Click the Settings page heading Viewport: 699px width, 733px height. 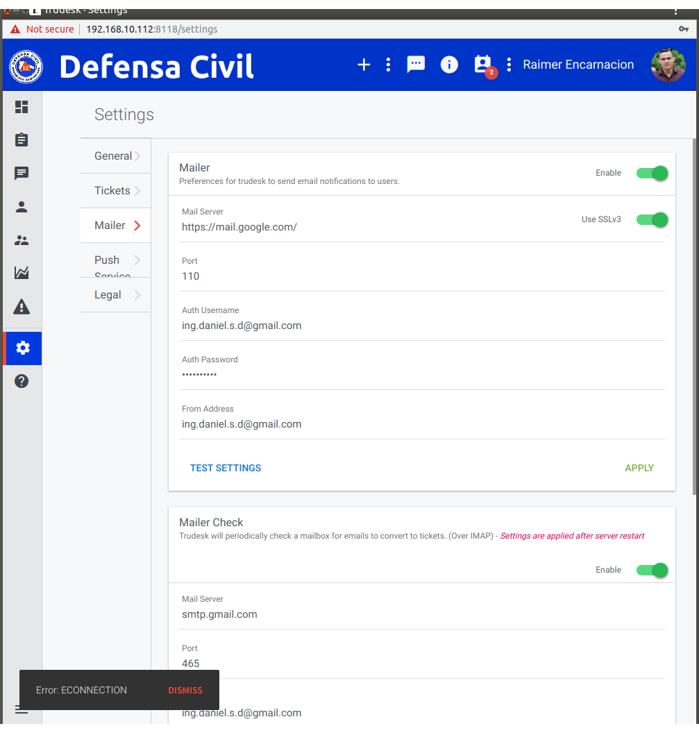point(124,115)
